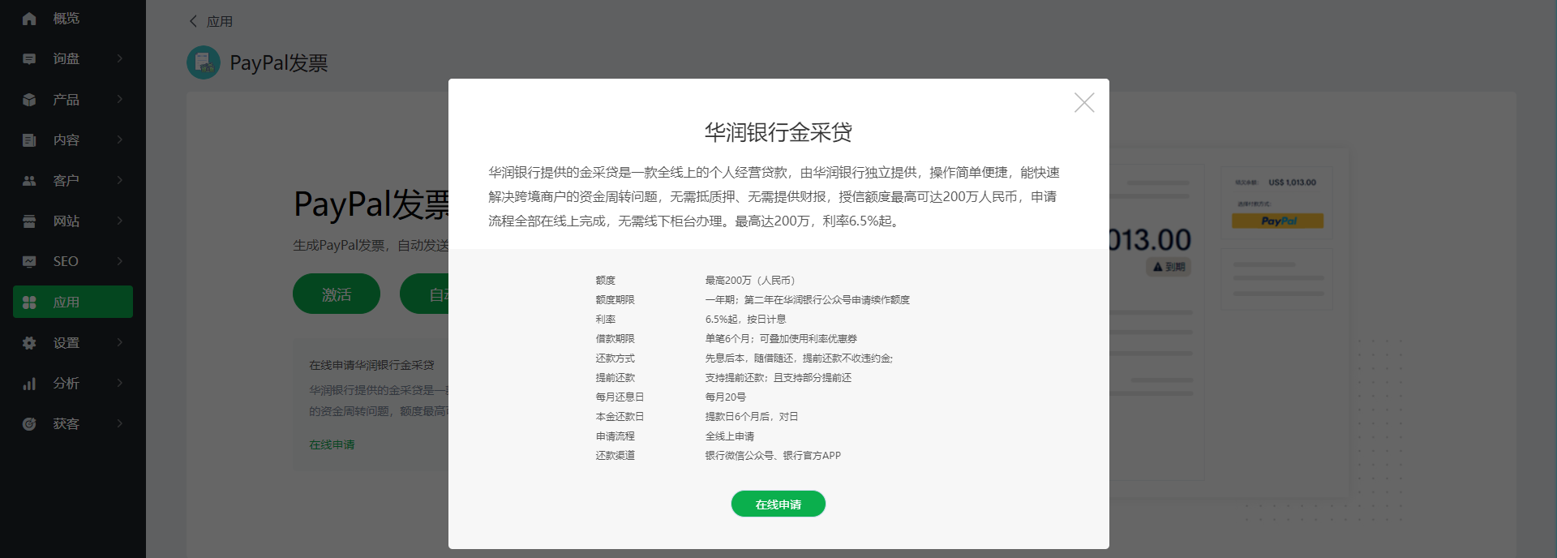This screenshot has height=558, width=1557.
Task: Expand the 分析 submenu chevron
Action: pos(120,383)
